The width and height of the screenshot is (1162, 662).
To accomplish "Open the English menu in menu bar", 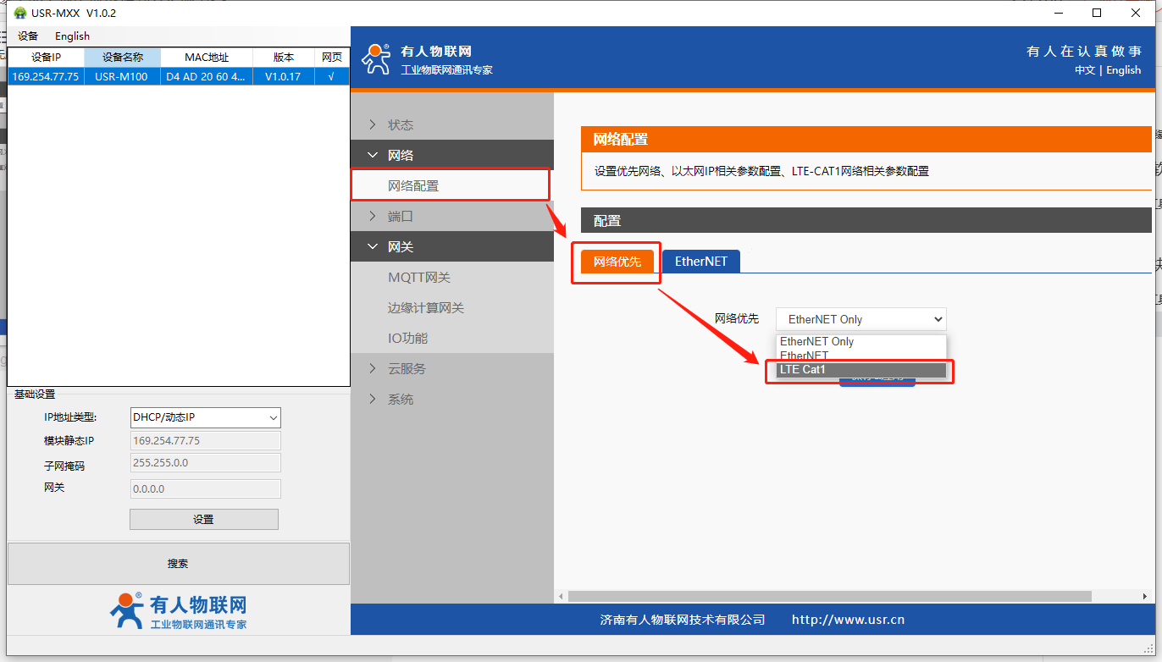I will (x=72, y=36).
